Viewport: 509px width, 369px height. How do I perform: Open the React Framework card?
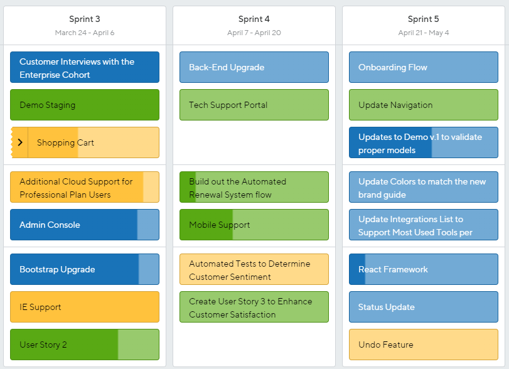click(424, 269)
